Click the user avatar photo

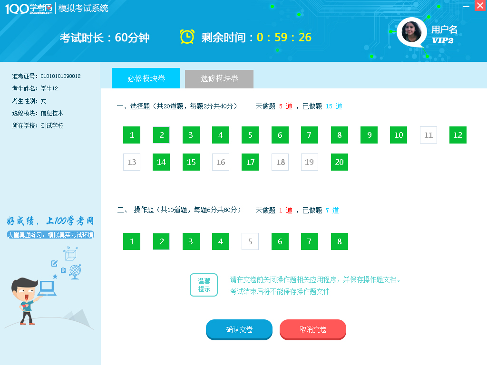click(x=411, y=32)
